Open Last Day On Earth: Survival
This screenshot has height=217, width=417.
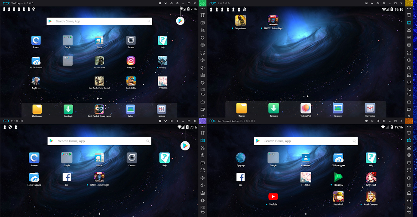(x=99, y=81)
